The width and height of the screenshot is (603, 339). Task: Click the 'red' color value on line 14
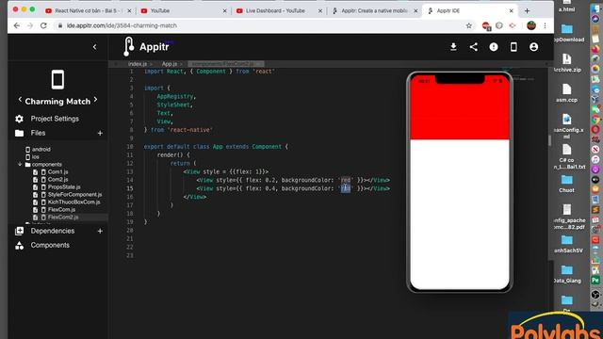[346, 180]
